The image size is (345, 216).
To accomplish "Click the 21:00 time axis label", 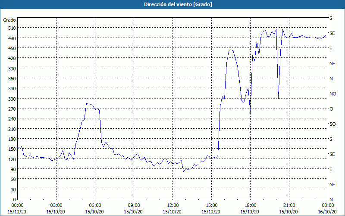I will tap(289, 205).
